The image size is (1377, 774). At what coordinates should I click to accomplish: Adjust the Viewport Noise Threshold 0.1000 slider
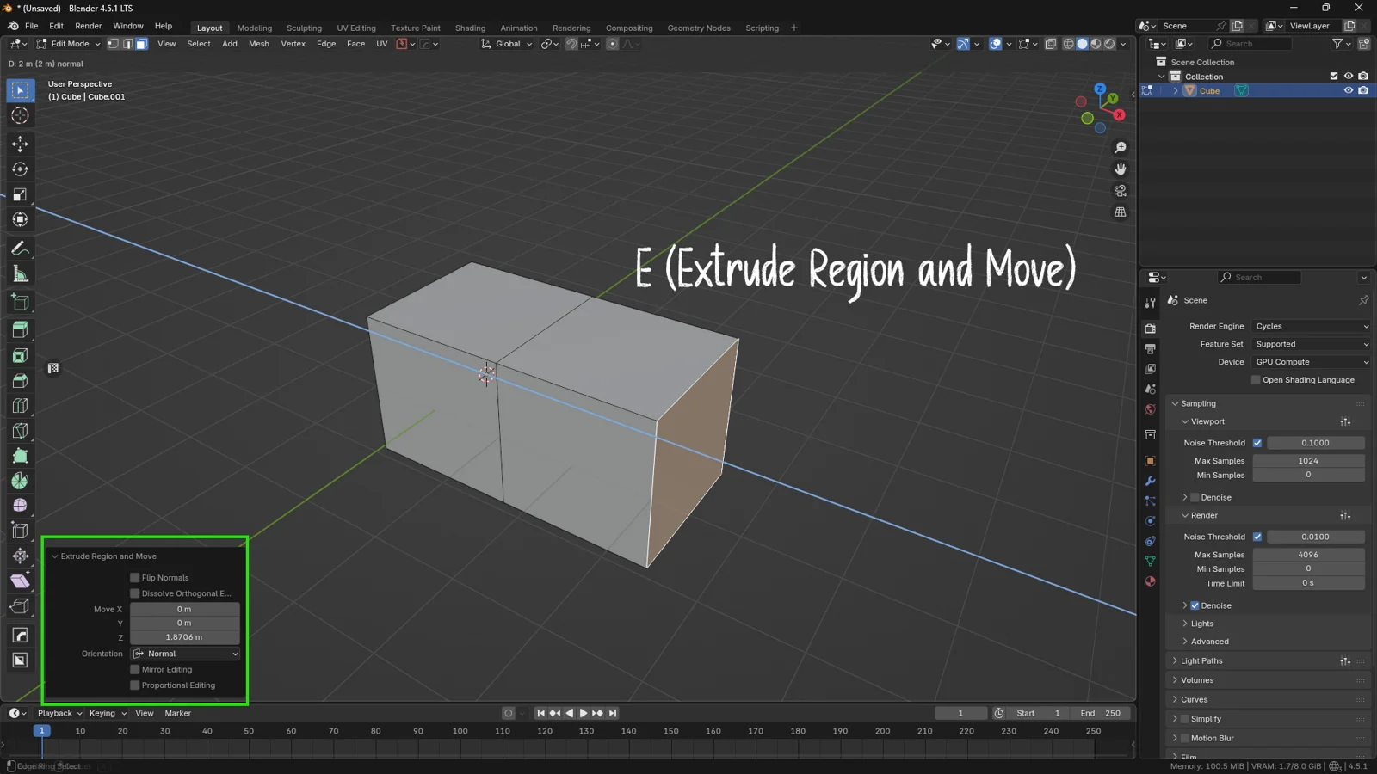point(1315,443)
